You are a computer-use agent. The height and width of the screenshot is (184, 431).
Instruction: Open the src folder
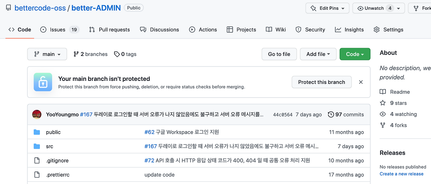(49, 146)
